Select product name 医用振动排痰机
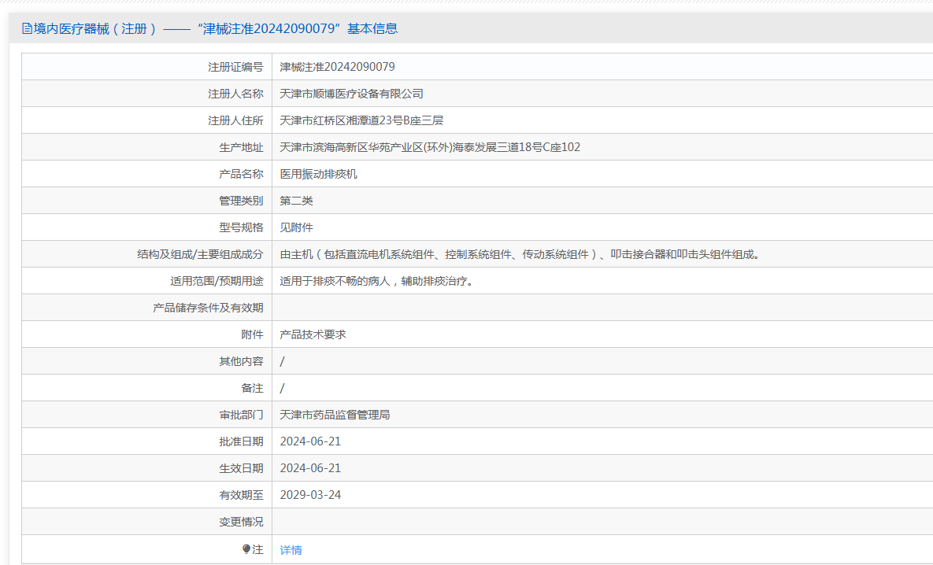 (318, 174)
